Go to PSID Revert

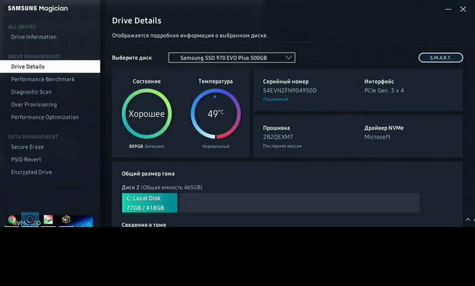coord(26,160)
